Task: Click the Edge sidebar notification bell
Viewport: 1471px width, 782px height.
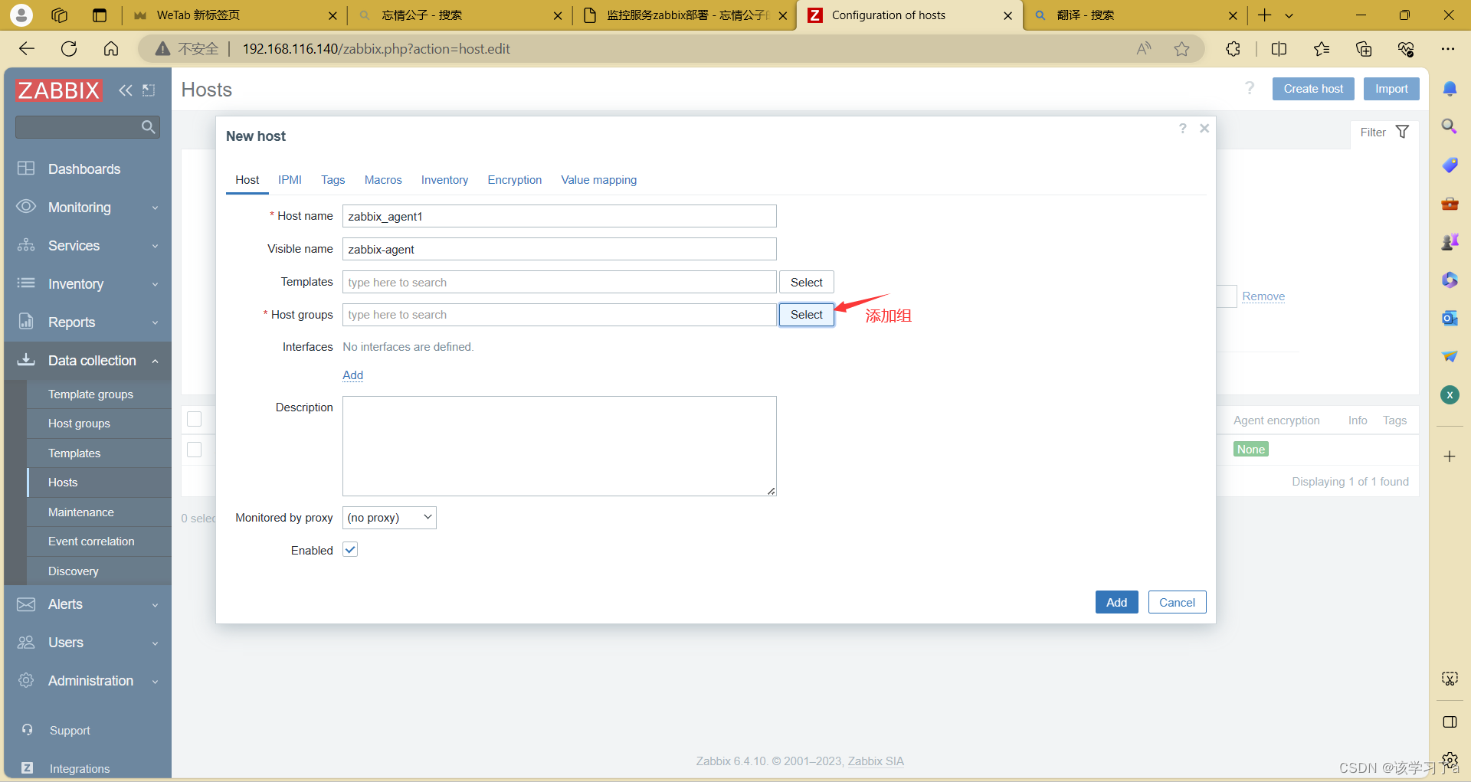Action: 1450,89
